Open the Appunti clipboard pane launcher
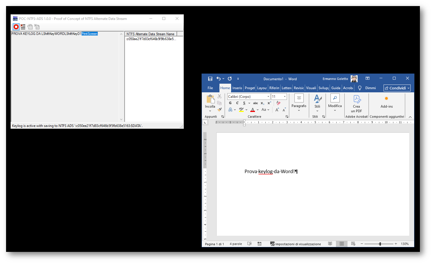 [223, 117]
